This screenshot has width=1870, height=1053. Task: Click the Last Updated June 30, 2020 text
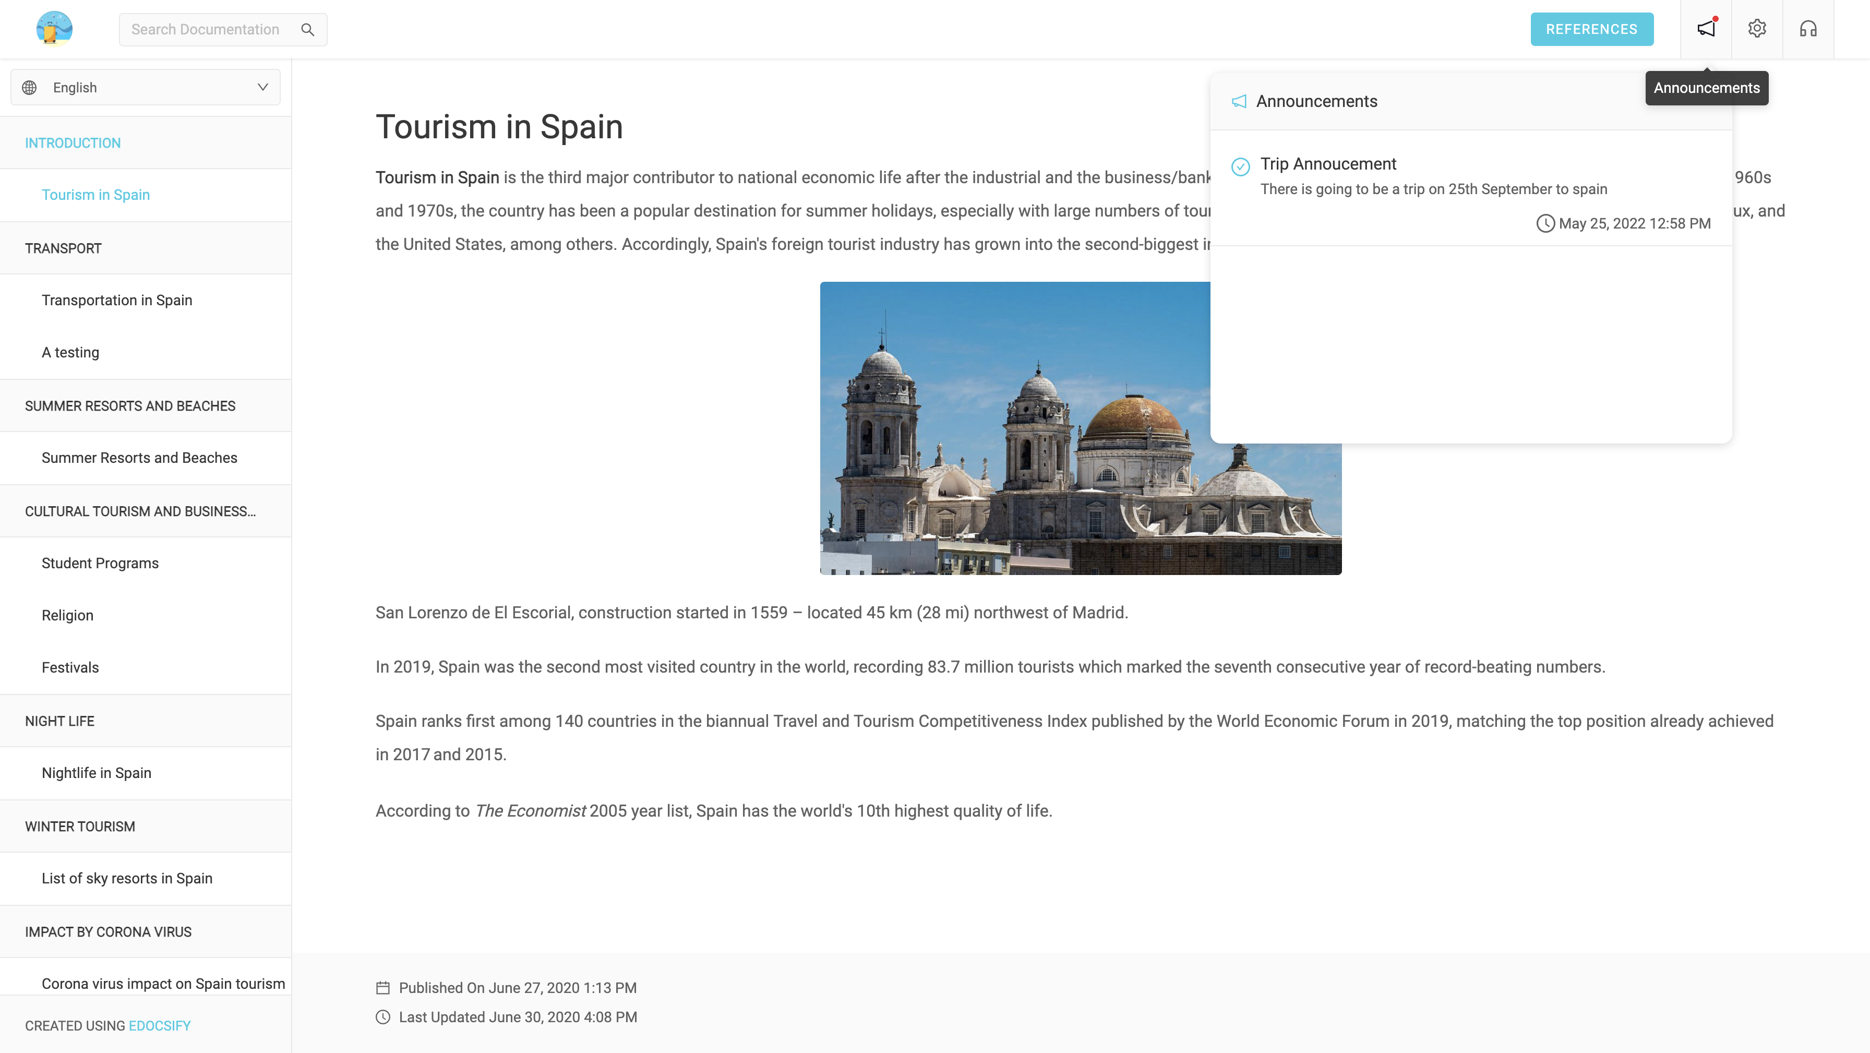tap(518, 1018)
